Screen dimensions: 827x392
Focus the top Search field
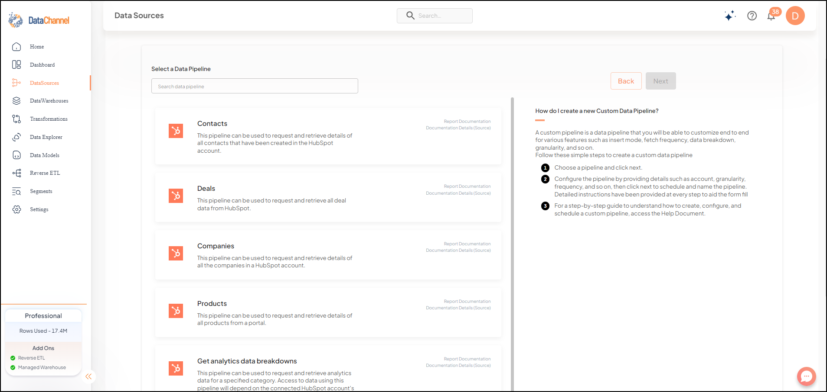pyautogui.click(x=435, y=16)
